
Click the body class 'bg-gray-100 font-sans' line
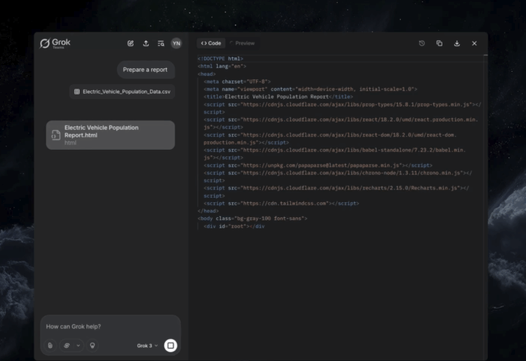(x=252, y=218)
